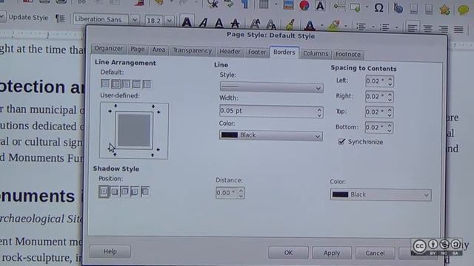474x266 pixels.
Task: Click the Insert Comment speech bubble icon
Action: click(463, 10)
